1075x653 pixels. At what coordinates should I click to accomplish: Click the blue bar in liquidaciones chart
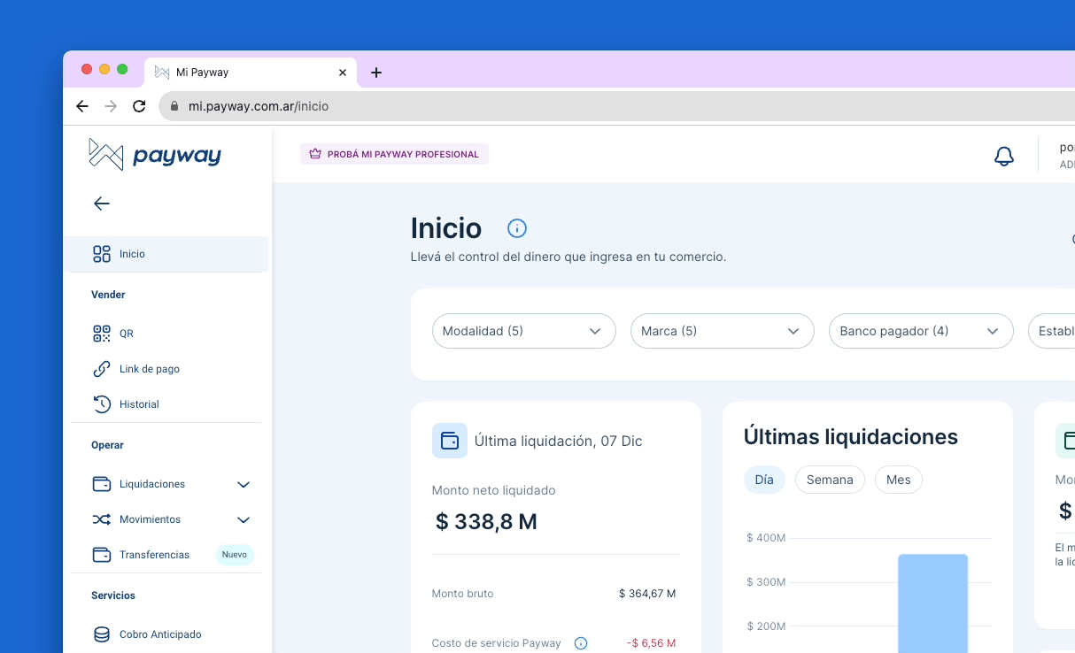coord(932,603)
